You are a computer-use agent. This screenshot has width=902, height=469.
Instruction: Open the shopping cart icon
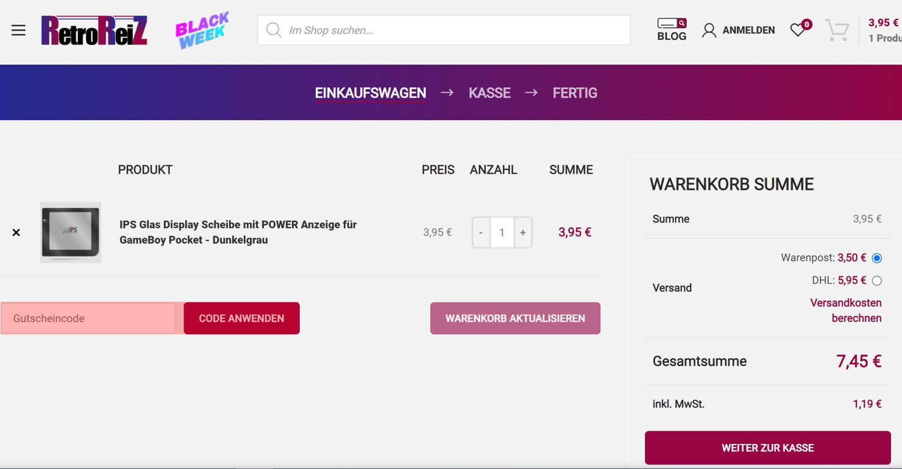[837, 30]
